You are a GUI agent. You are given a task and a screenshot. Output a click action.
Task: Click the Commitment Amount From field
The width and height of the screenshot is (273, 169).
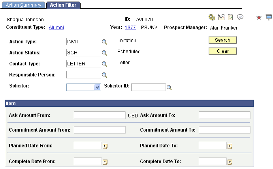pos(100,130)
